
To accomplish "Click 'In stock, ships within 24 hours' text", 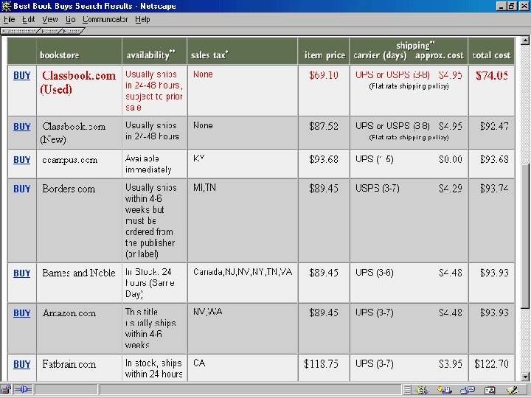I will [x=153, y=369].
